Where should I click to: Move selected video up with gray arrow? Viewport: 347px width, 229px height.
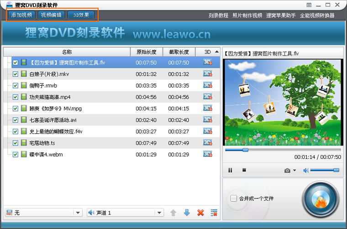(173, 213)
